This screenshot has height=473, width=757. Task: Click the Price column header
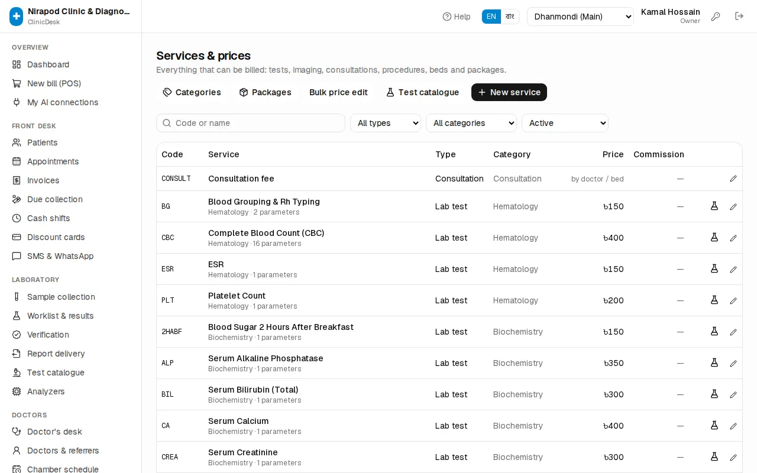coord(613,154)
